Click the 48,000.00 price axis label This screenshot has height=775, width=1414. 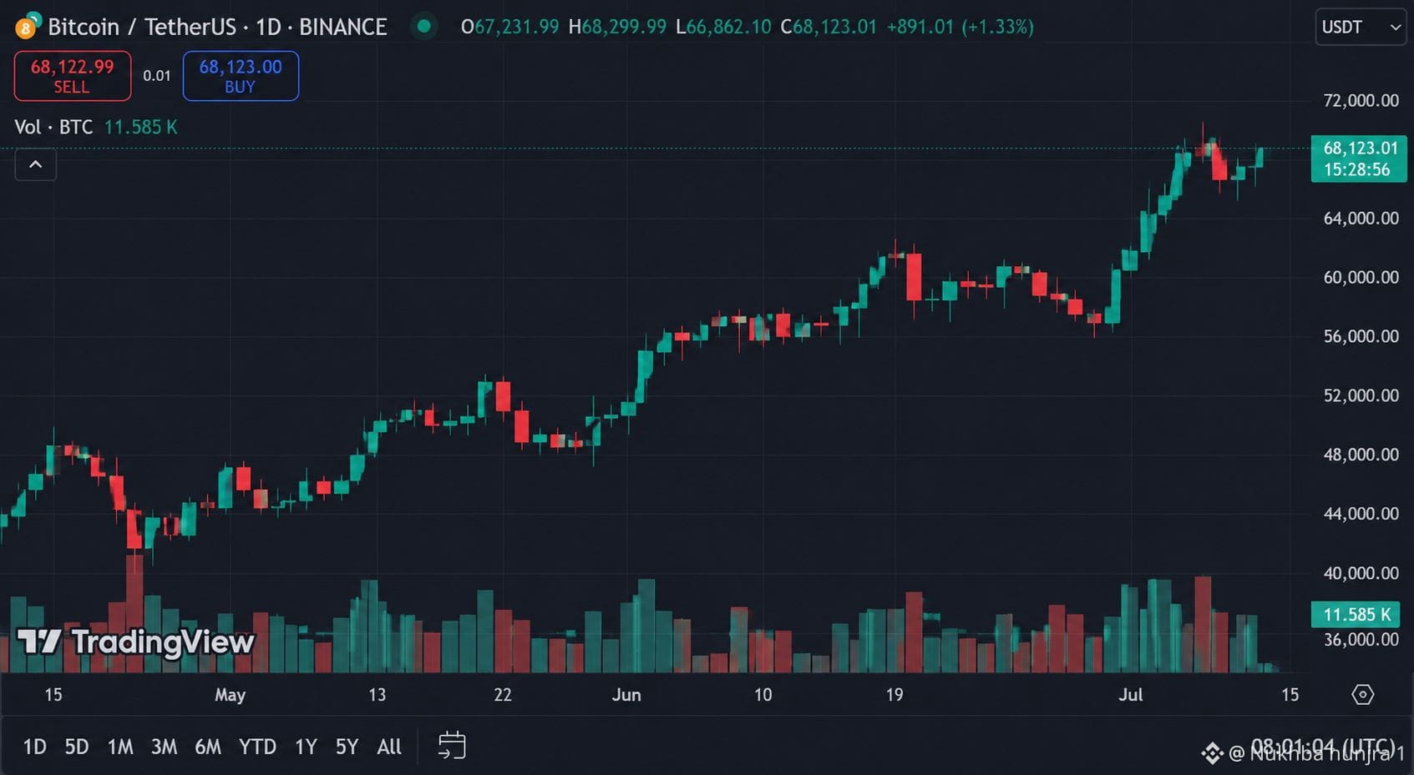pyautogui.click(x=1361, y=455)
